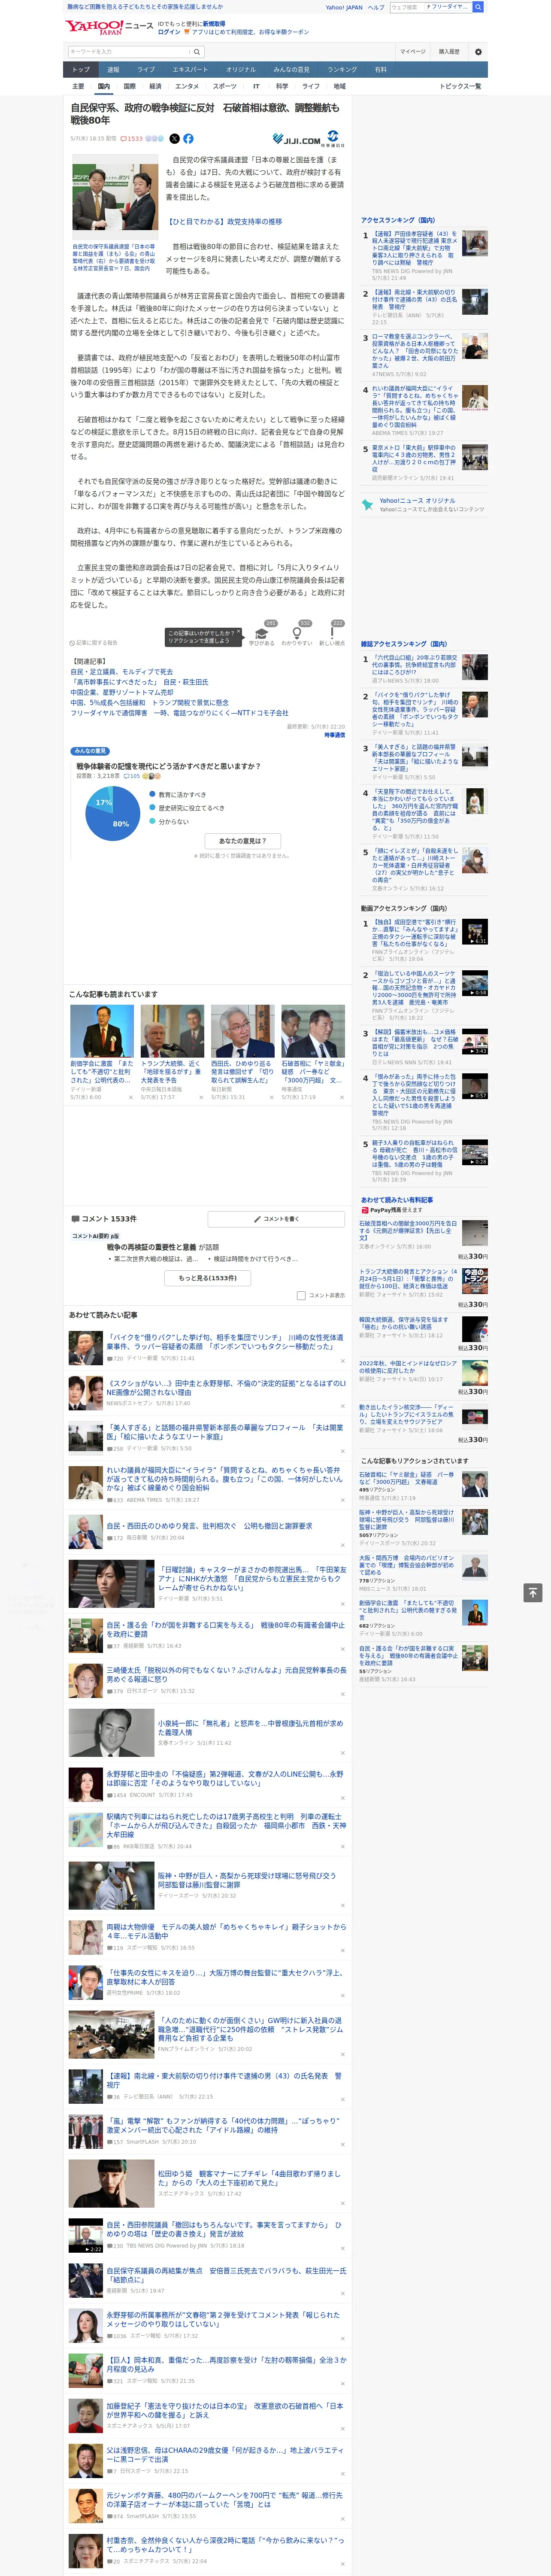Open related link 中国企業、星野リゾートトマム売却

tap(122, 692)
